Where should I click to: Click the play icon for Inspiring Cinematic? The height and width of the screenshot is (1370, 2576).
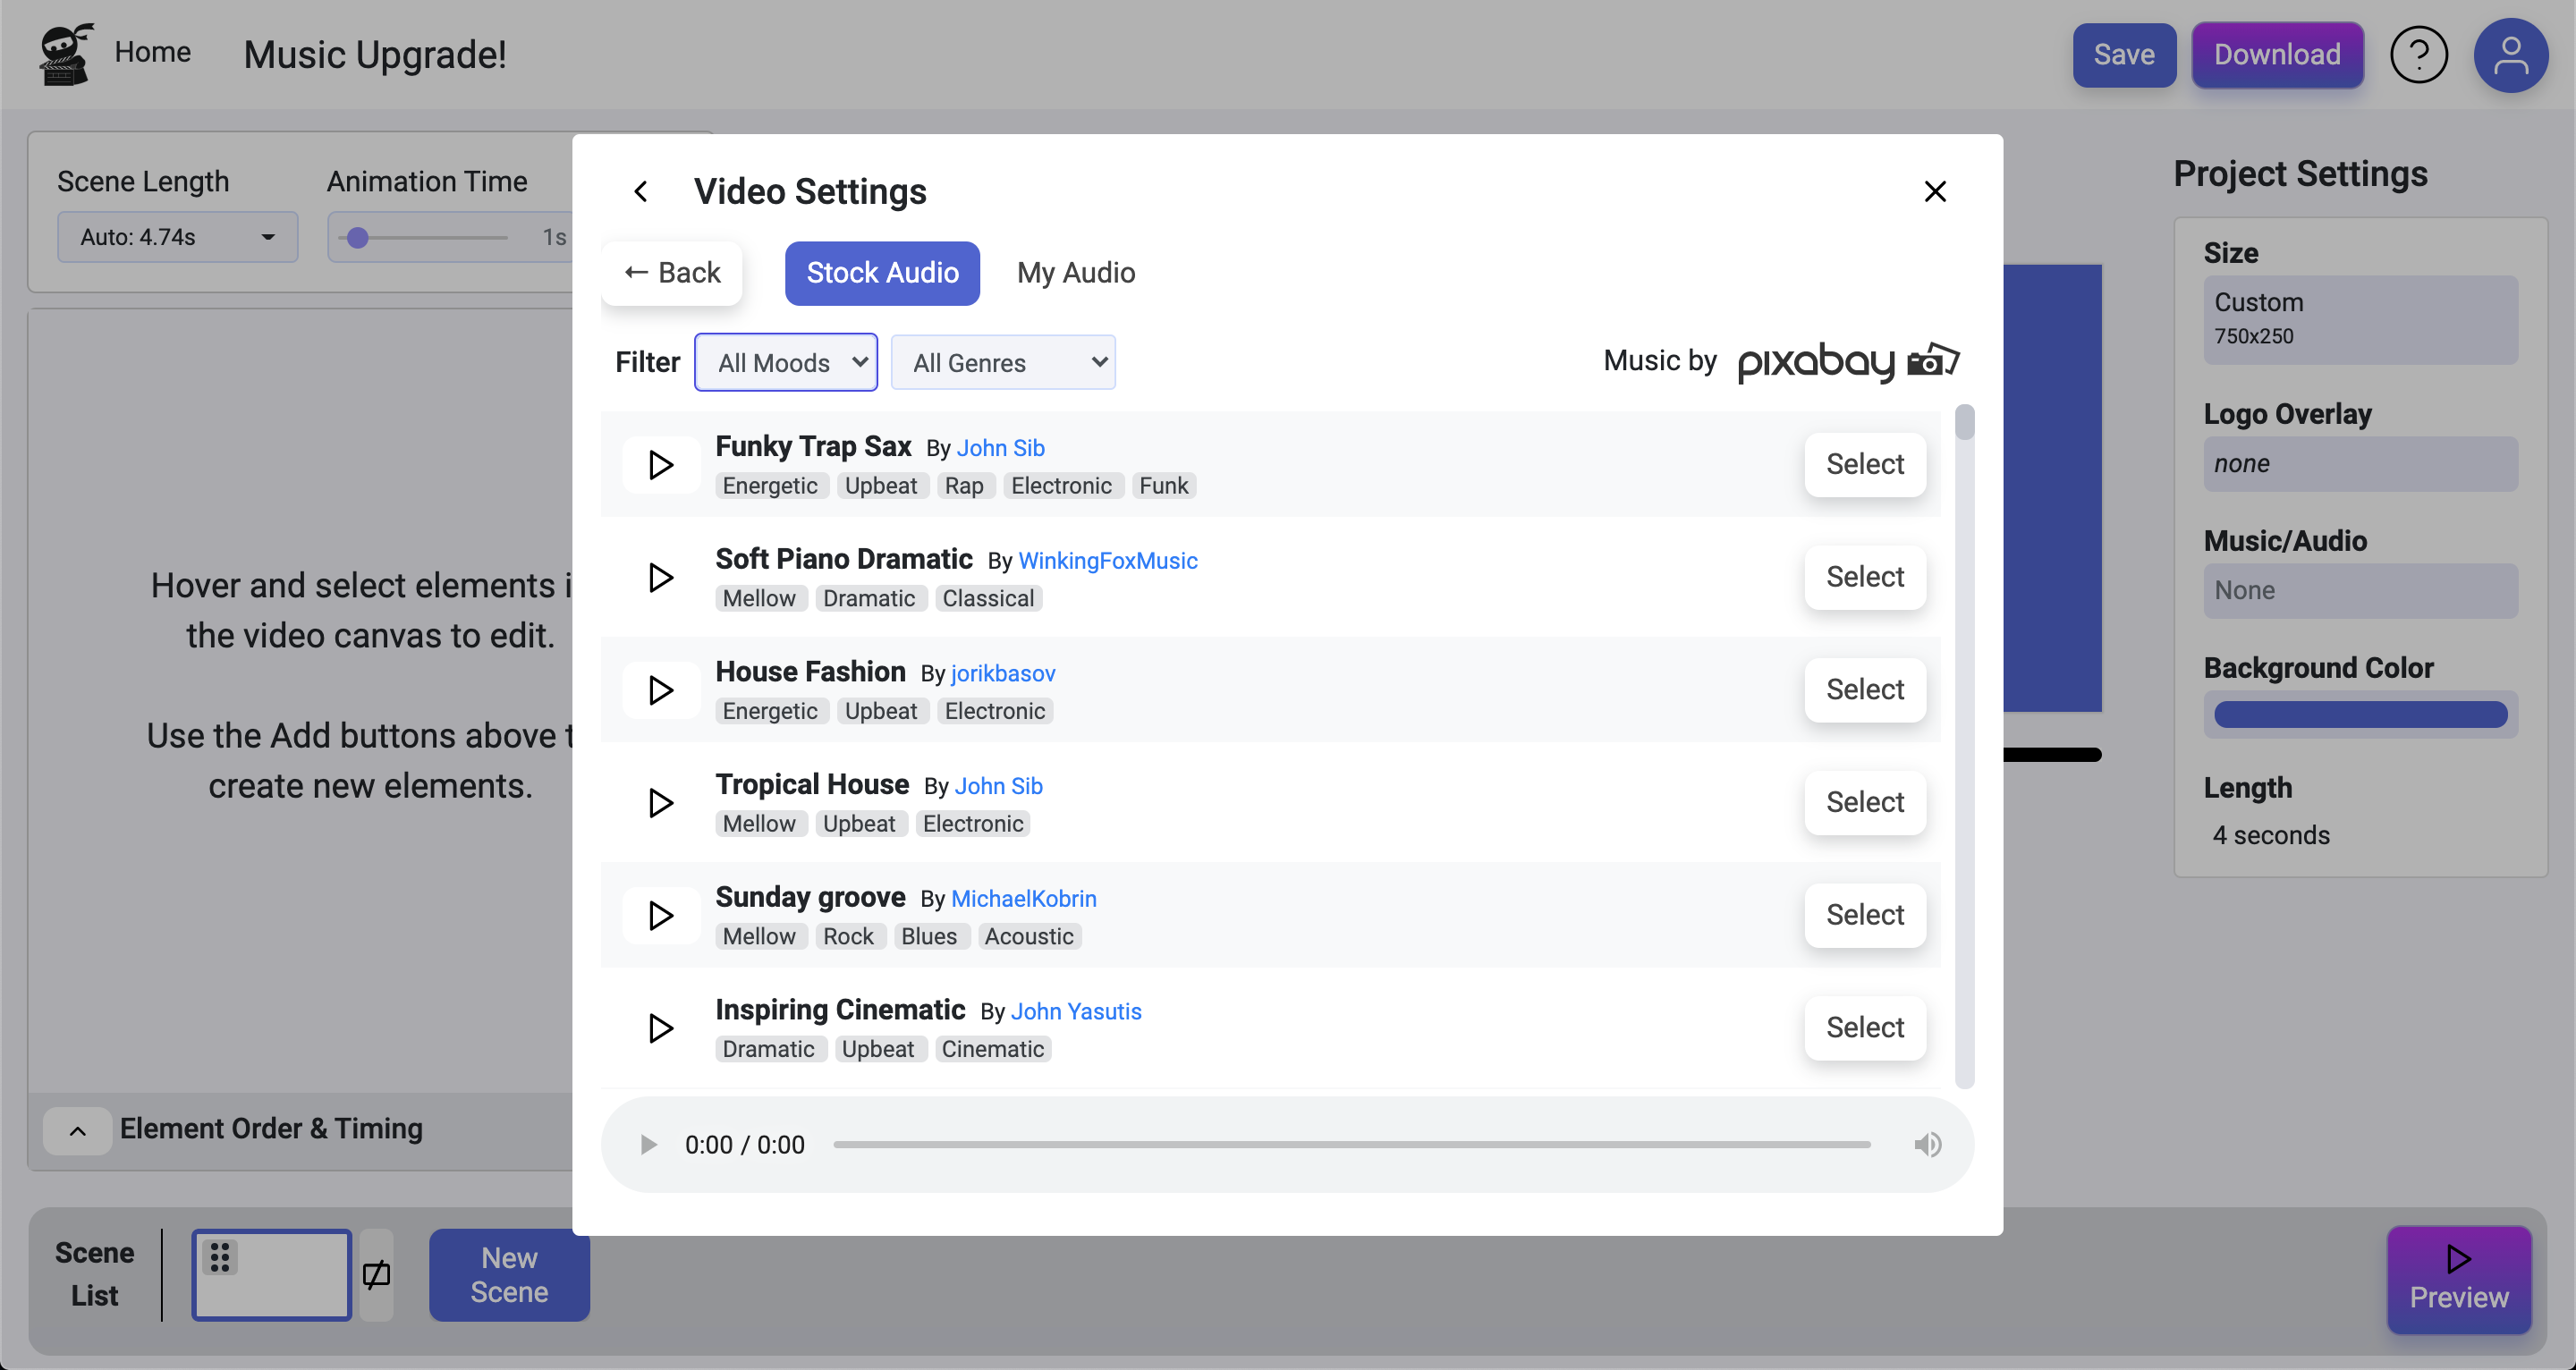(663, 1027)
